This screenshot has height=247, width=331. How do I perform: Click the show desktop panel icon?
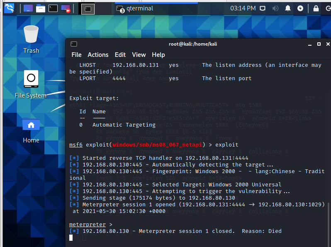[28, 8]
